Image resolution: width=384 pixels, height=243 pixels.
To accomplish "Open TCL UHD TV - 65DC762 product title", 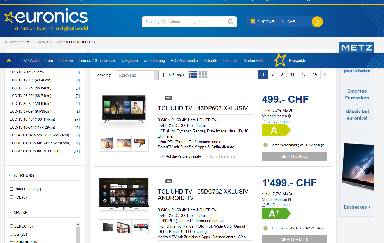I will coord(203,195).
